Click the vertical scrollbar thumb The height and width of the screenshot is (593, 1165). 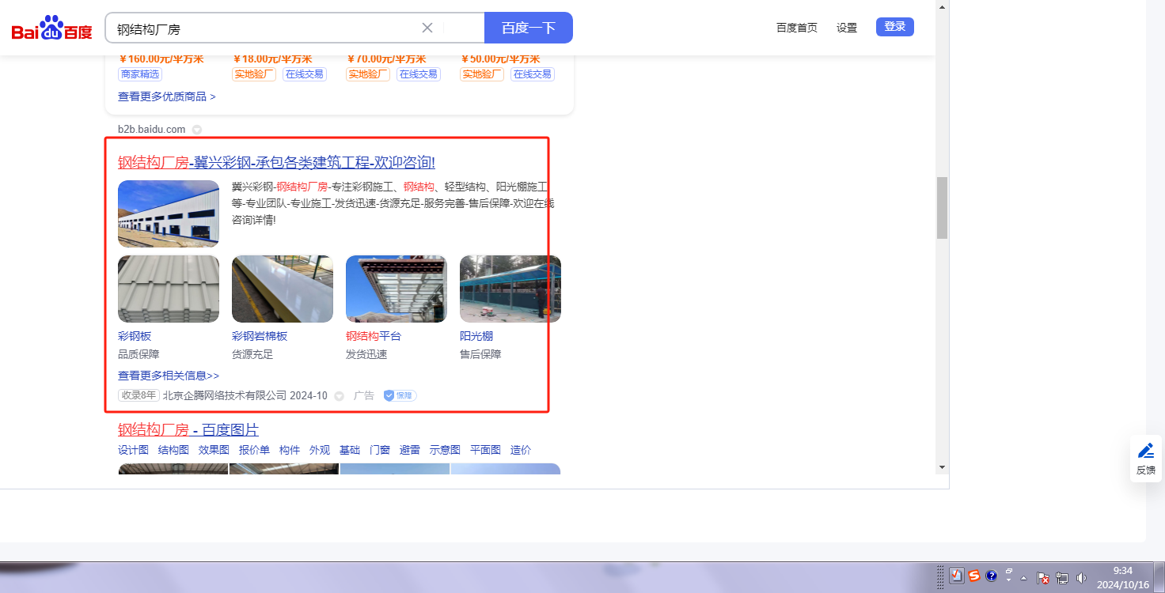coord(942,207)
